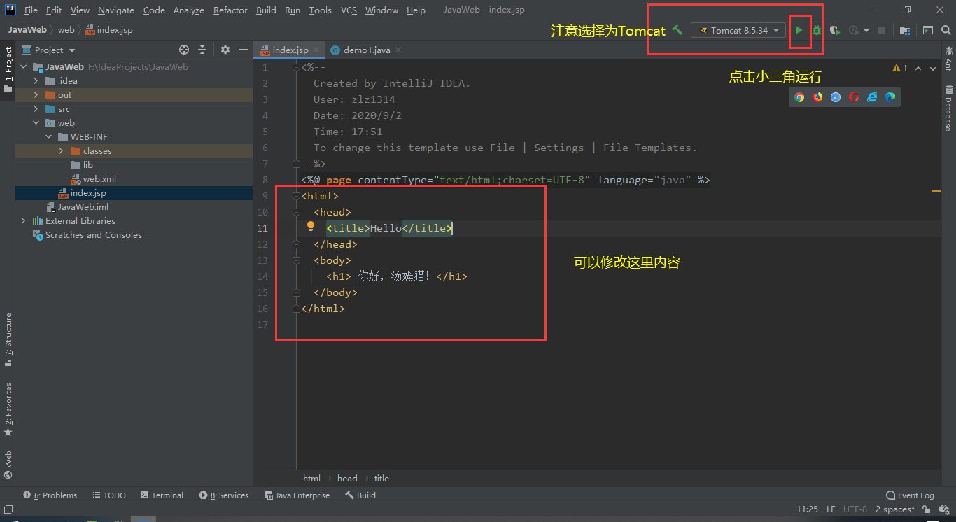Screen dimensions: 956x522
Task: Open the Java Enterprise tool window
Action: point(297,495)
